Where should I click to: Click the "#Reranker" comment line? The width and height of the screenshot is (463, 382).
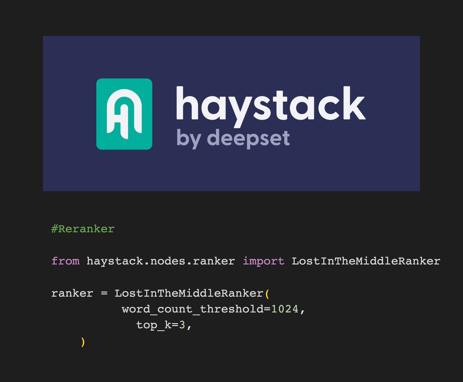coord(83,229)
